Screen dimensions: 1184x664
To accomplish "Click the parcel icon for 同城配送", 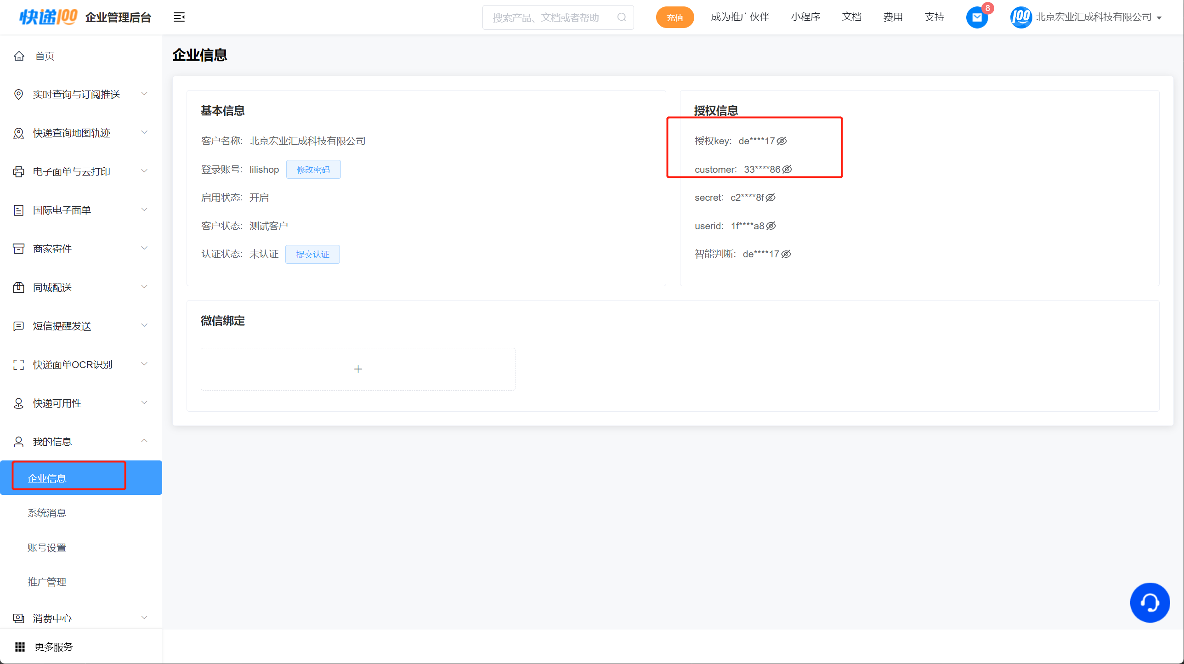I will [x=19, y=287].
